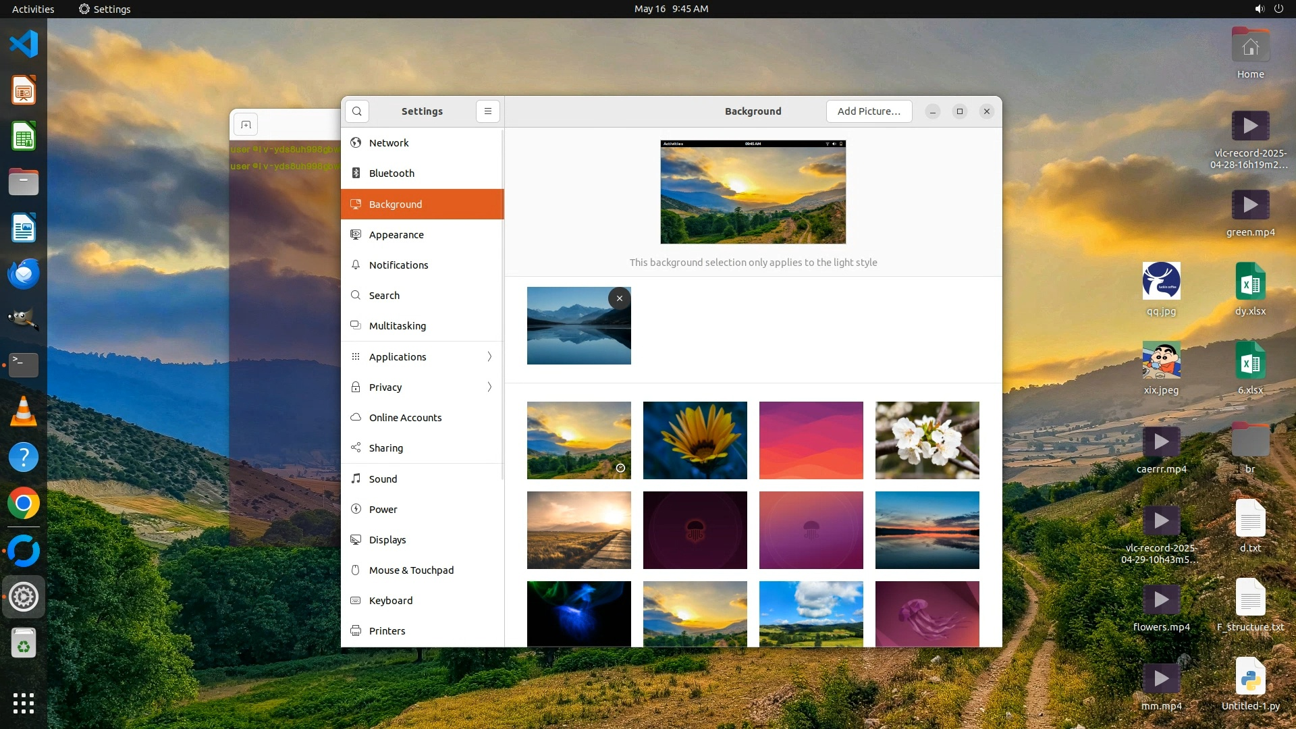Expand the Privacy submenu chevron

pos(489,387)
